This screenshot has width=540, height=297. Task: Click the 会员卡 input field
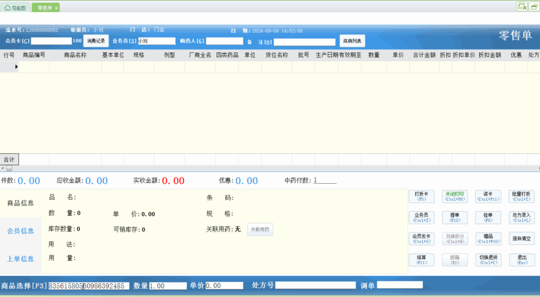[51, 41]
